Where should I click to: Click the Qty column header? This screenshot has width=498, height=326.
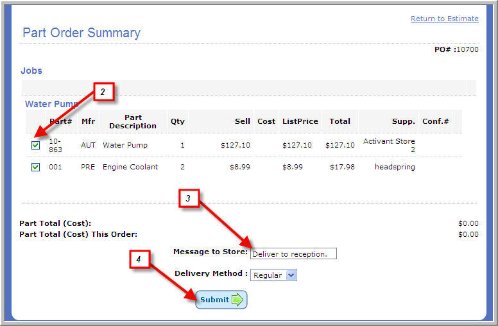point(177,121)
